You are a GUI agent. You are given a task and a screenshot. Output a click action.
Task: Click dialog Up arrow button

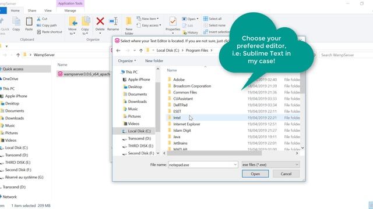point(141,51)
